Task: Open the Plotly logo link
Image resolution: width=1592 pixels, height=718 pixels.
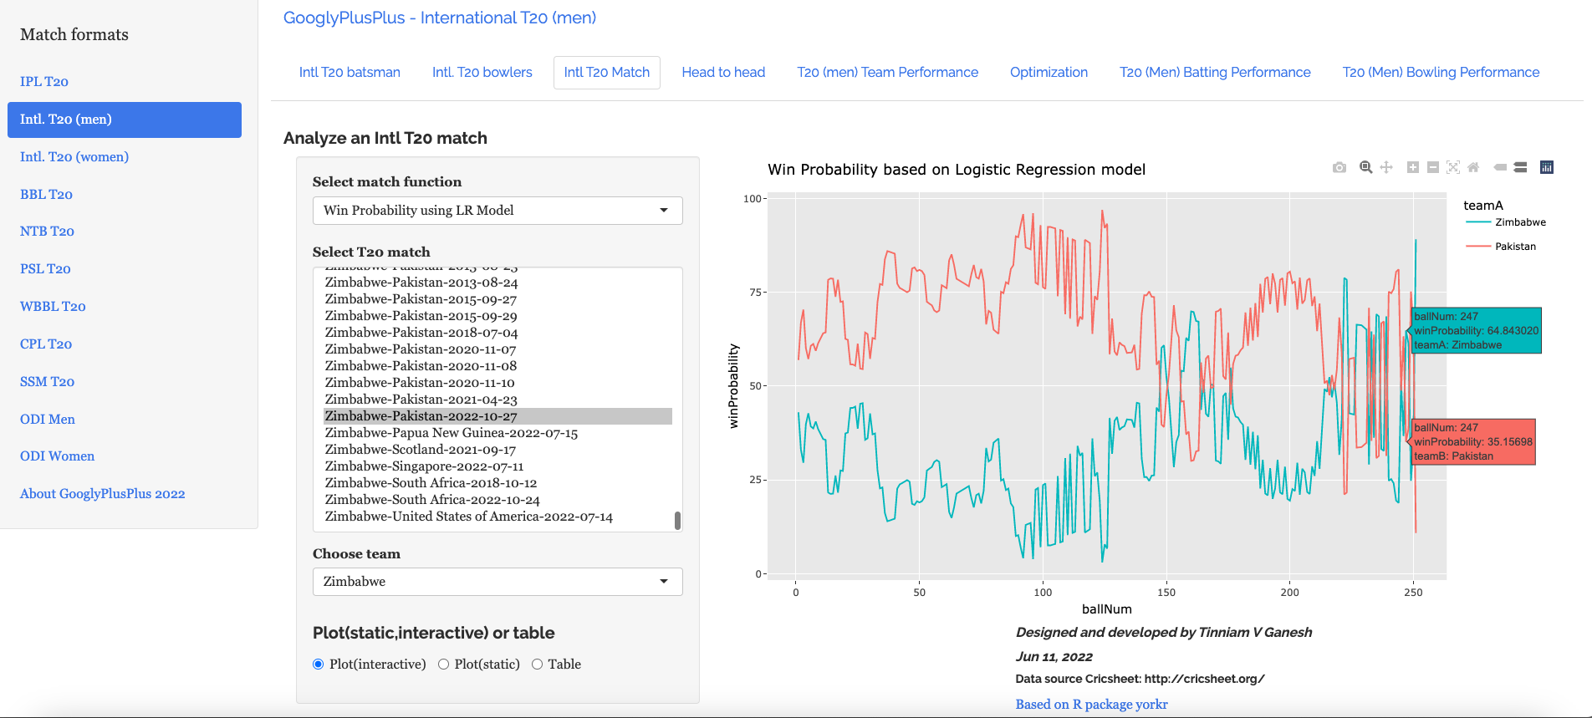Action: (x=1547, y=167)
